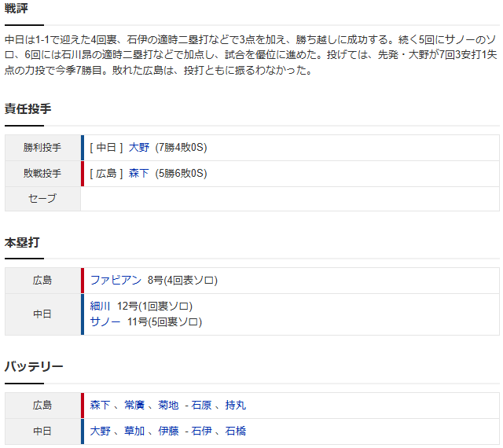
Task: Open ファビアン player link in home runs
Action: 116,280
